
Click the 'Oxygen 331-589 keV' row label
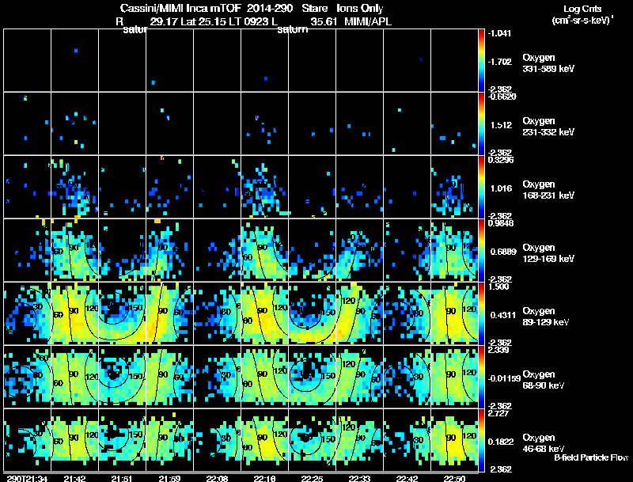(x=548, y=63)
